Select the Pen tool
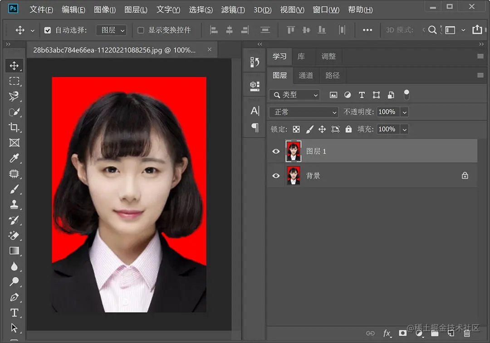The width and height of the screenshot is (490, 343). (x=14, y=297)
